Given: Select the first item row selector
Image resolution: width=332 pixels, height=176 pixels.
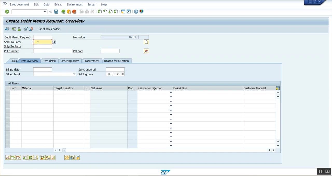Looking at the screenshot, I should point(8,92).
